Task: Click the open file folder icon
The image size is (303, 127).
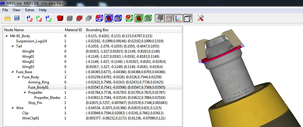Action: (x=8, y=18)
